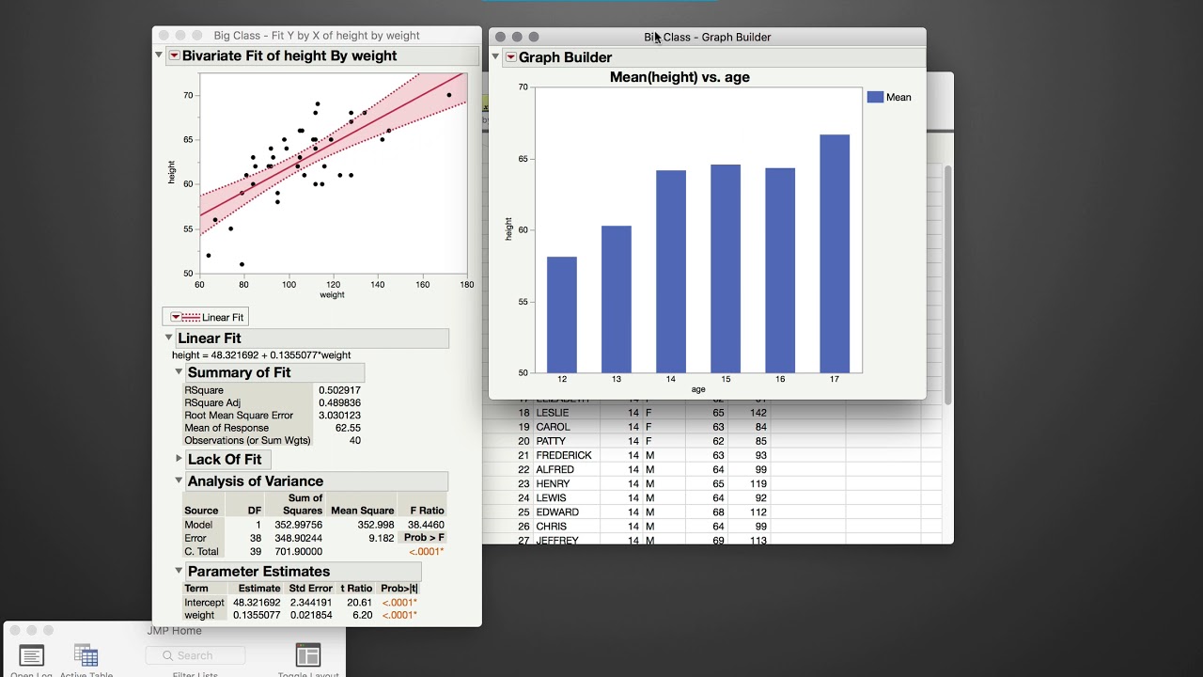Click the Root Mean Square Error value 3.030123
This screenshot has width=1203, height=677.
(338, 415)
